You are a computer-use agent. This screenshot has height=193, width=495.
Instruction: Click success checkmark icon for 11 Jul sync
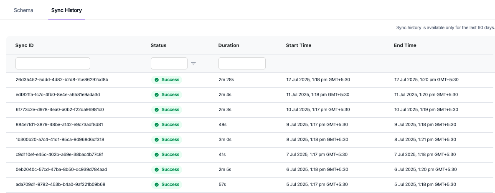tap(157, 94)
